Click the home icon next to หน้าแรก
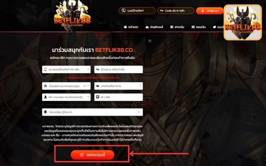Viewport: 266px width, 166px height. click(x=125, y=27)
